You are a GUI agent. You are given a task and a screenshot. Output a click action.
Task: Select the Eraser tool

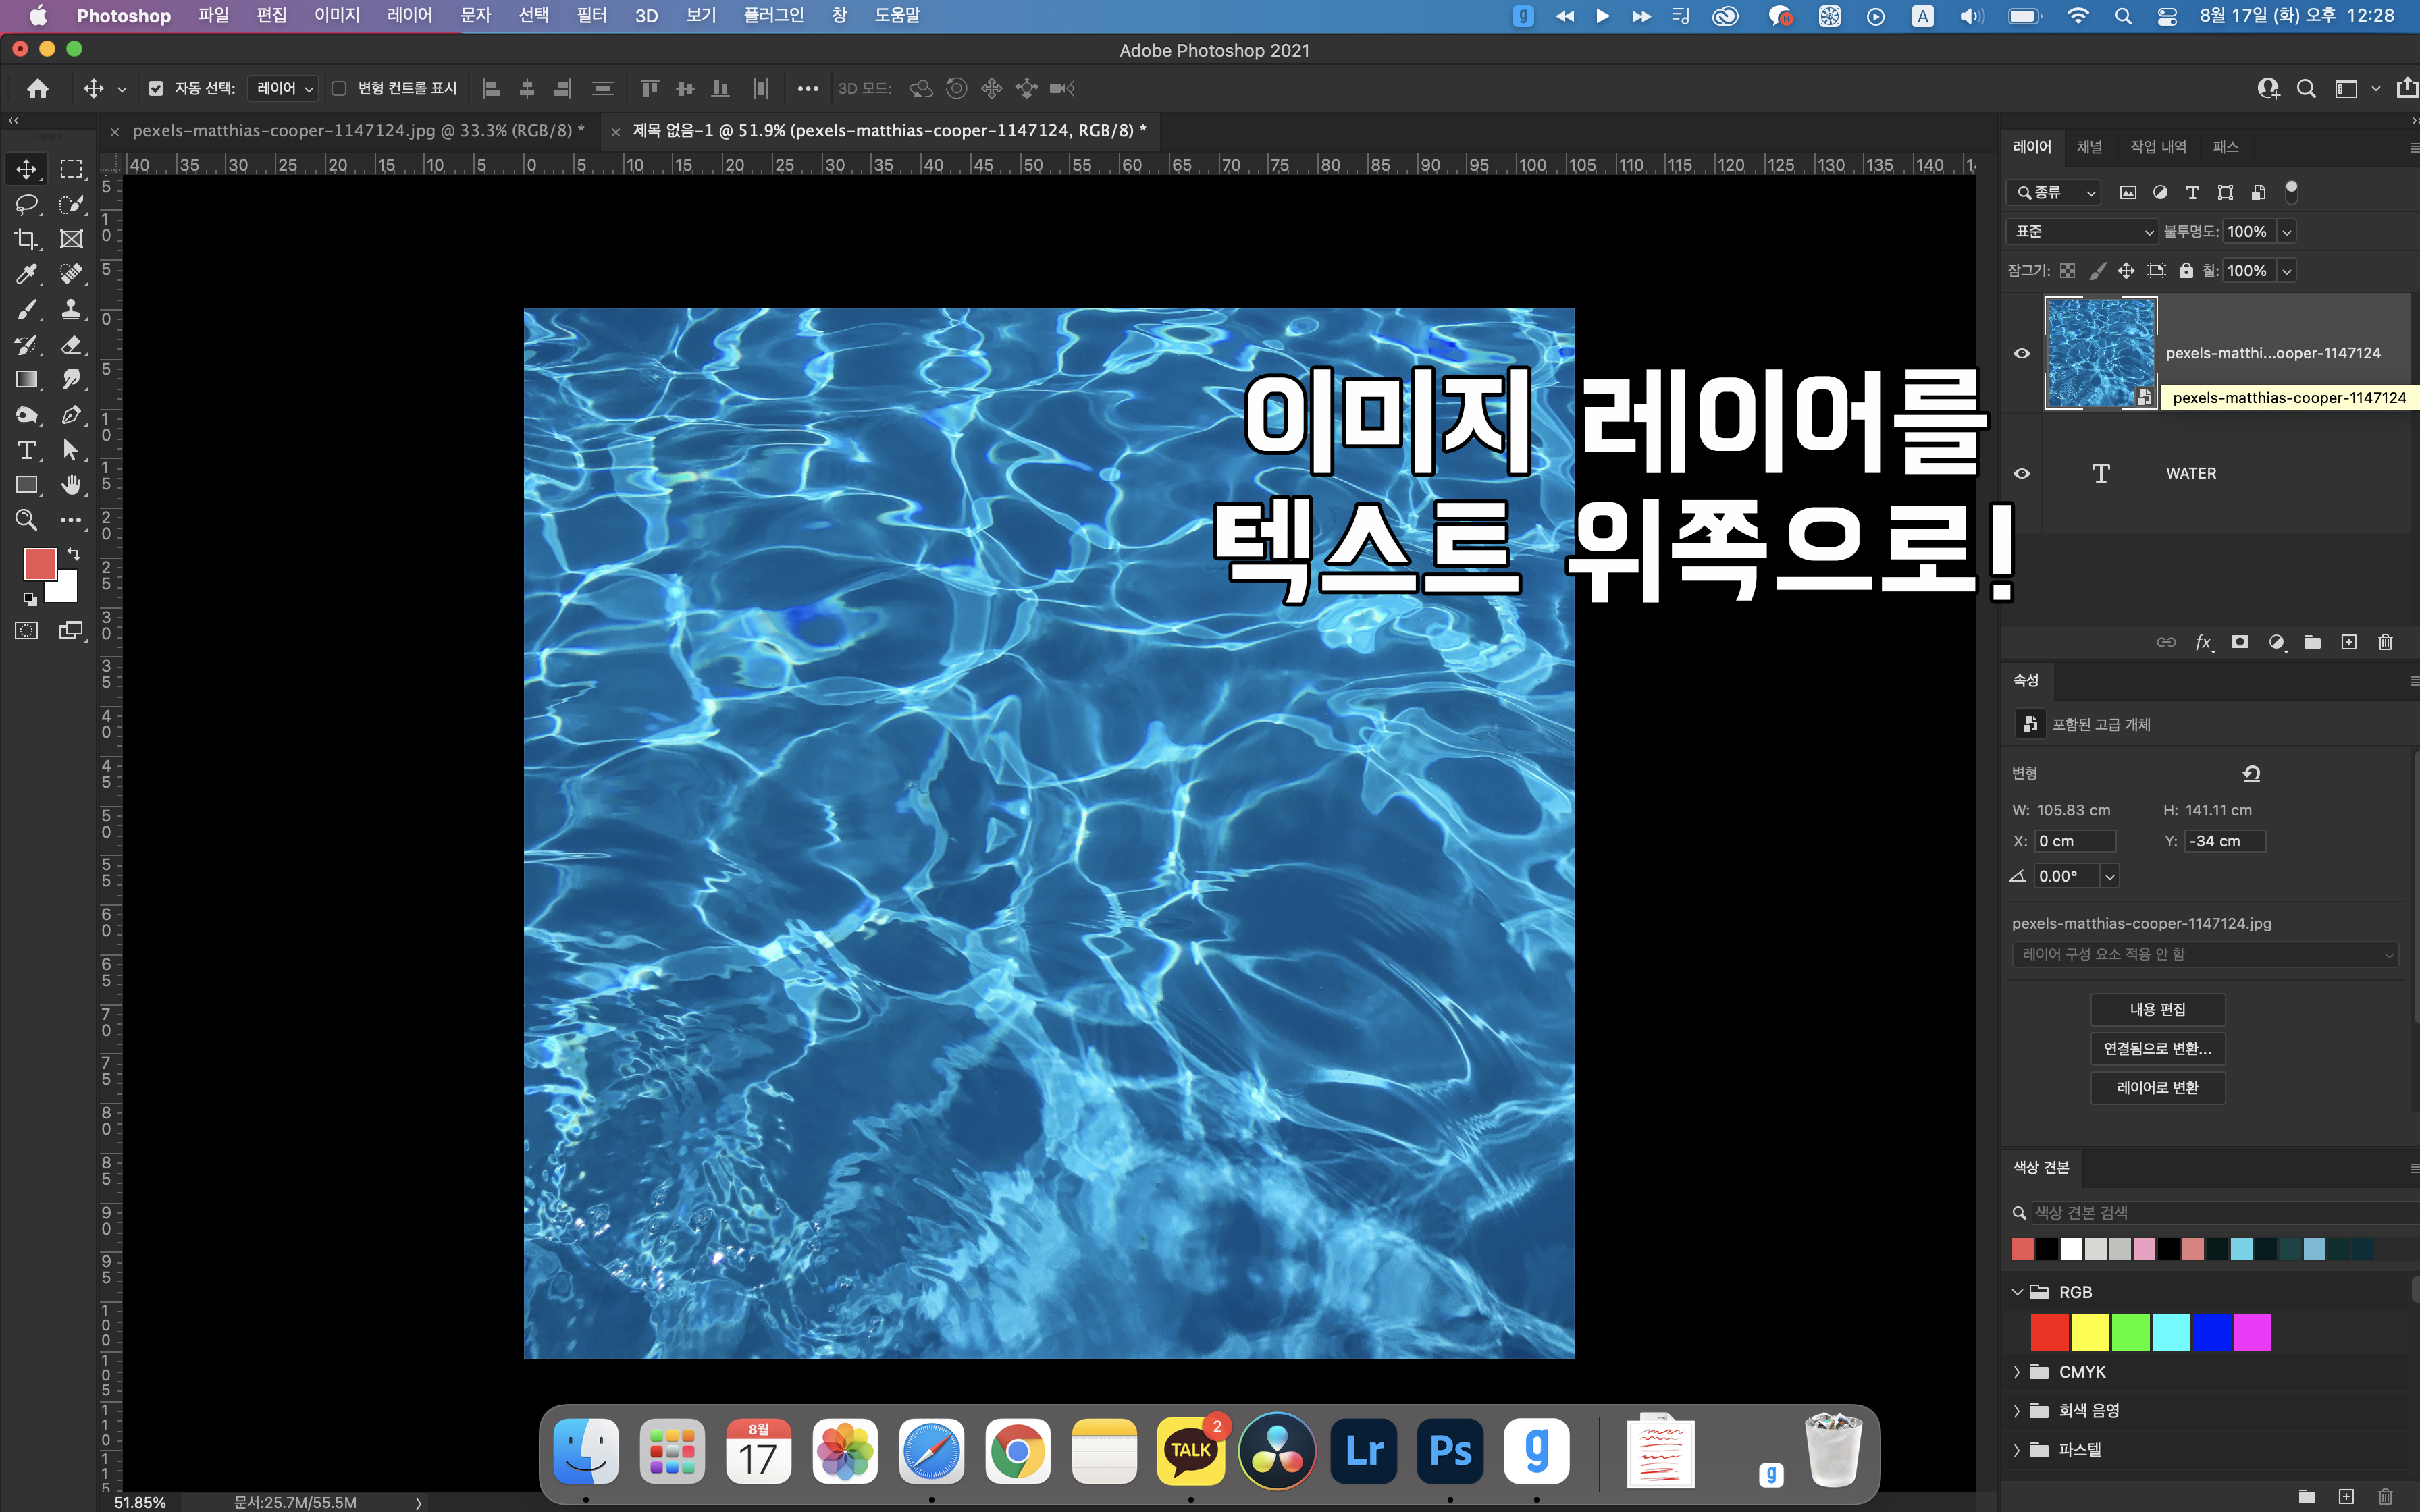pos(71,345)
